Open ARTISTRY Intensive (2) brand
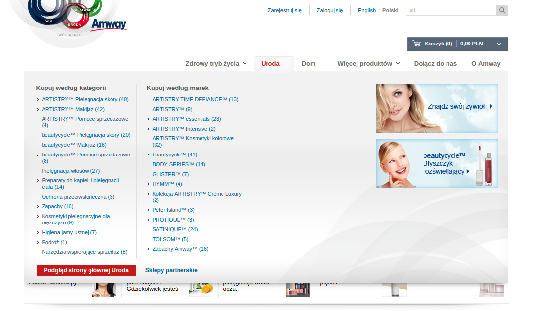The height and width of the screenshot is (311, 536). 183,129
